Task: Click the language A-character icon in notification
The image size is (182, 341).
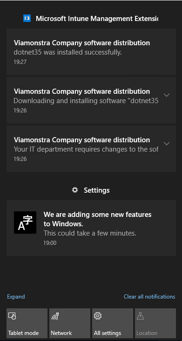Action: [x=25, y=223]
